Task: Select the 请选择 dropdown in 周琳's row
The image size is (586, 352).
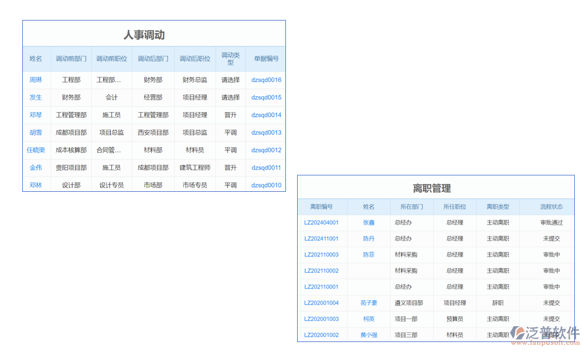Action: (x=230, y=80)
